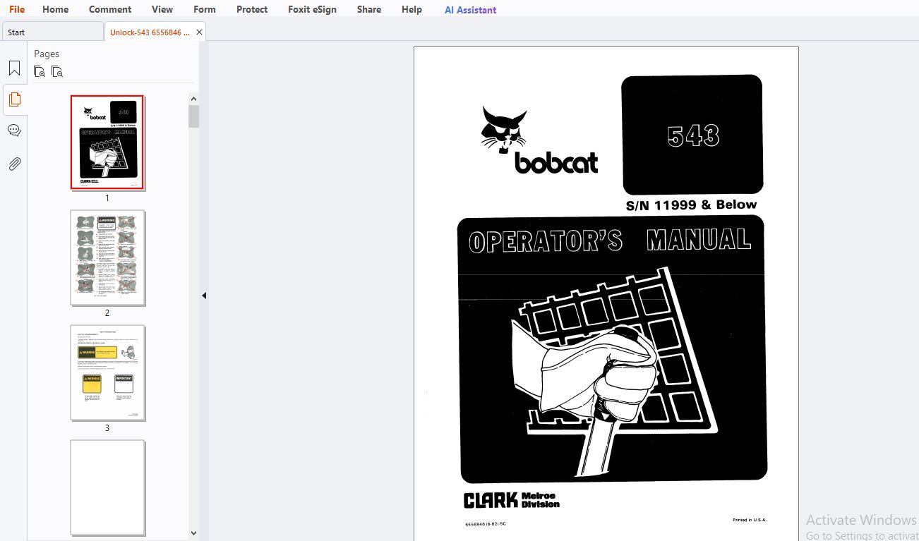
Task: Click the Pages panel scrollbar up arrow
Action: tap(193, 99)
